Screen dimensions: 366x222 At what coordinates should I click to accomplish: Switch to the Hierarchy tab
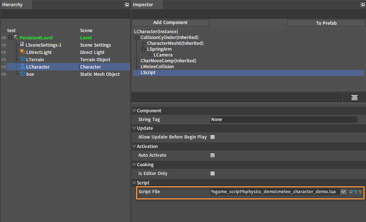(x=16, y=5)
